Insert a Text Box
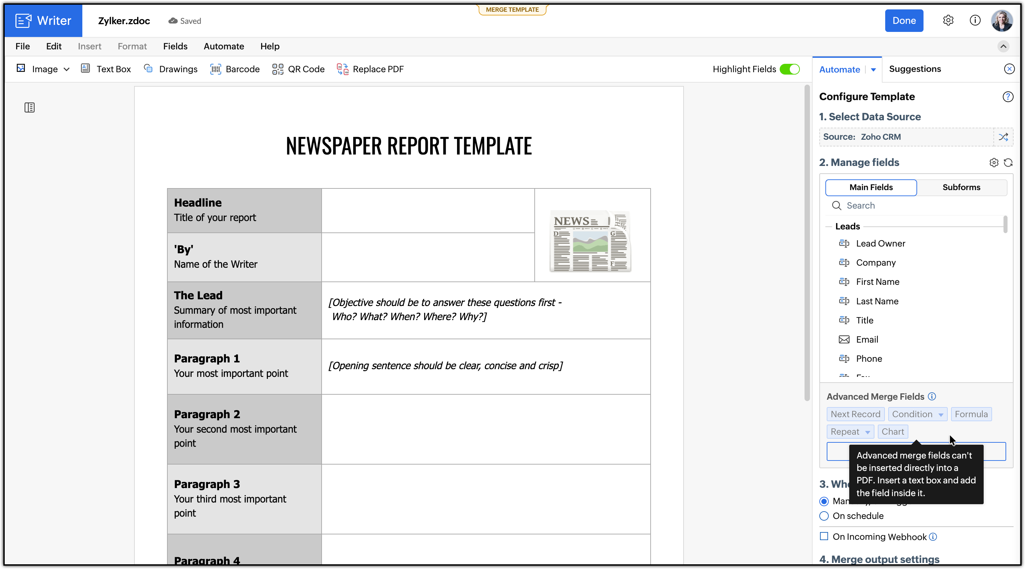Image resolution: width=1025 pixels, height=569 pixels. tap(106, 69)
